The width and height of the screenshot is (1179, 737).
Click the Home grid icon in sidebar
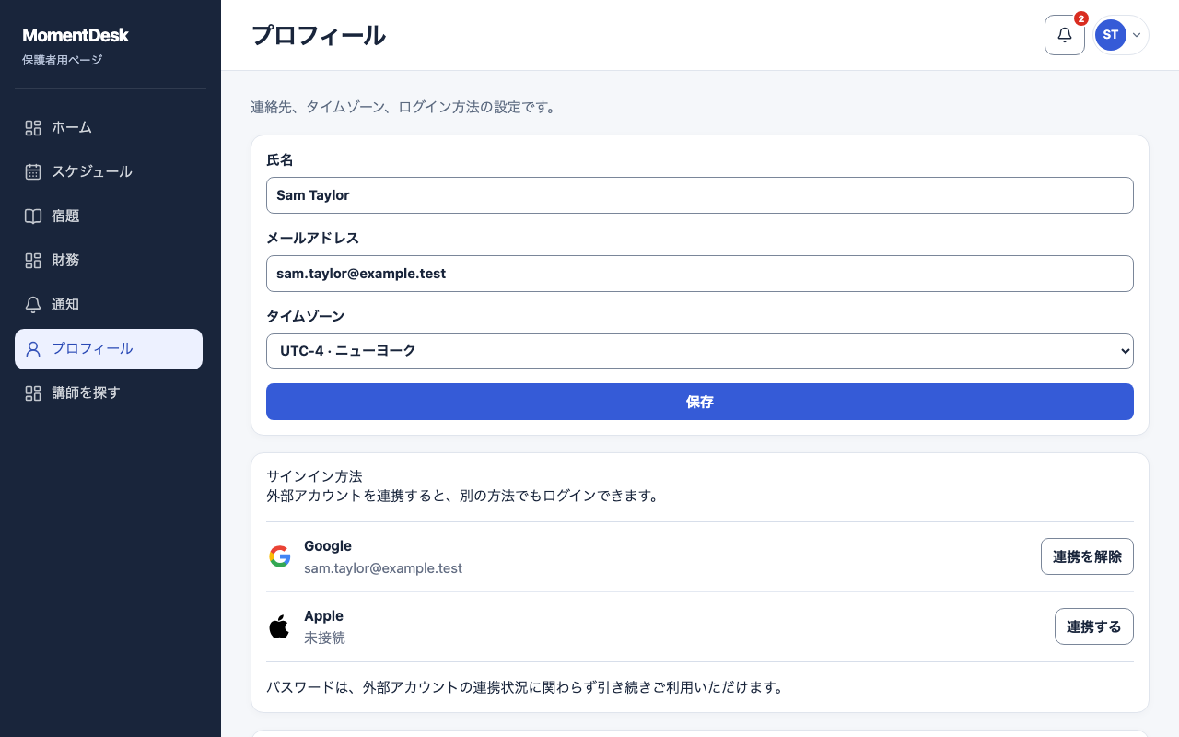pyautogui.click(x=33, y=128)
